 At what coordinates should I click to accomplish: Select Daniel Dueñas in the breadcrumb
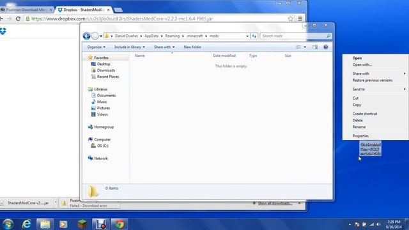(x=127, y=36)
